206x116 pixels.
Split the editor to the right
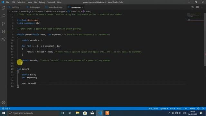click(x=197, y=7)
